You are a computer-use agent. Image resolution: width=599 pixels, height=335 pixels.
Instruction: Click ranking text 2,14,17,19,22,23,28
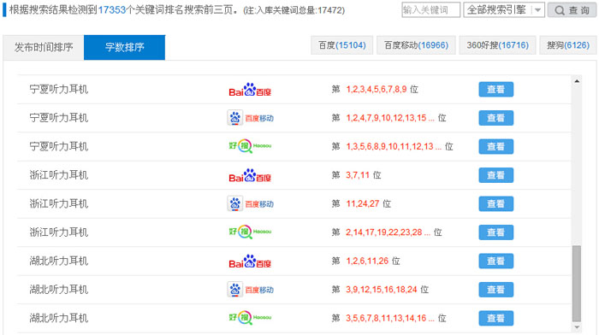click(384, 232)
